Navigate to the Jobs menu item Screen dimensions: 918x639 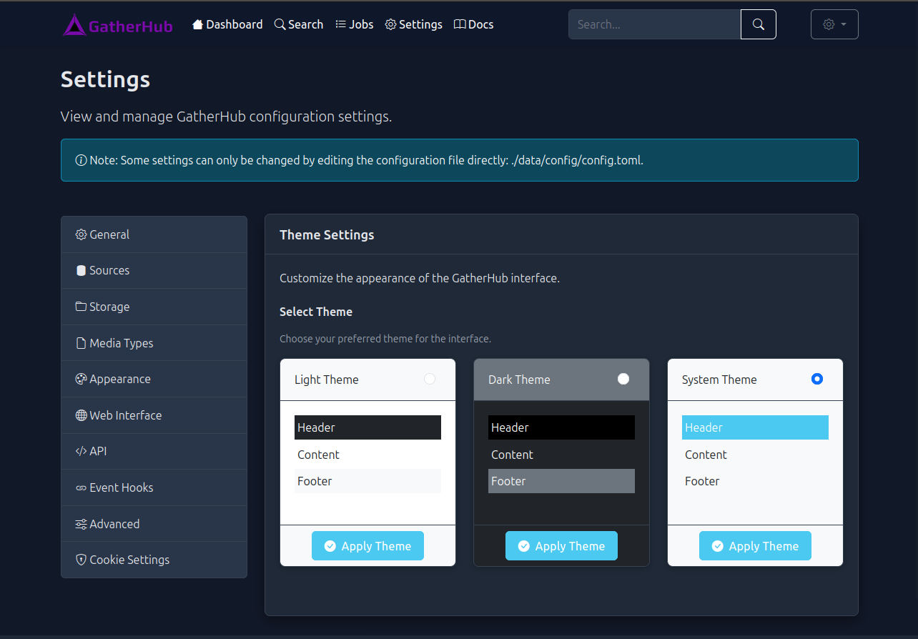355,24
